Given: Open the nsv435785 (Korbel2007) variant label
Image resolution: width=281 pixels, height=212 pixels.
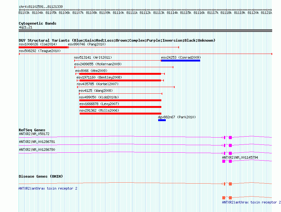Looking at the screenshot, I should 98,84.
